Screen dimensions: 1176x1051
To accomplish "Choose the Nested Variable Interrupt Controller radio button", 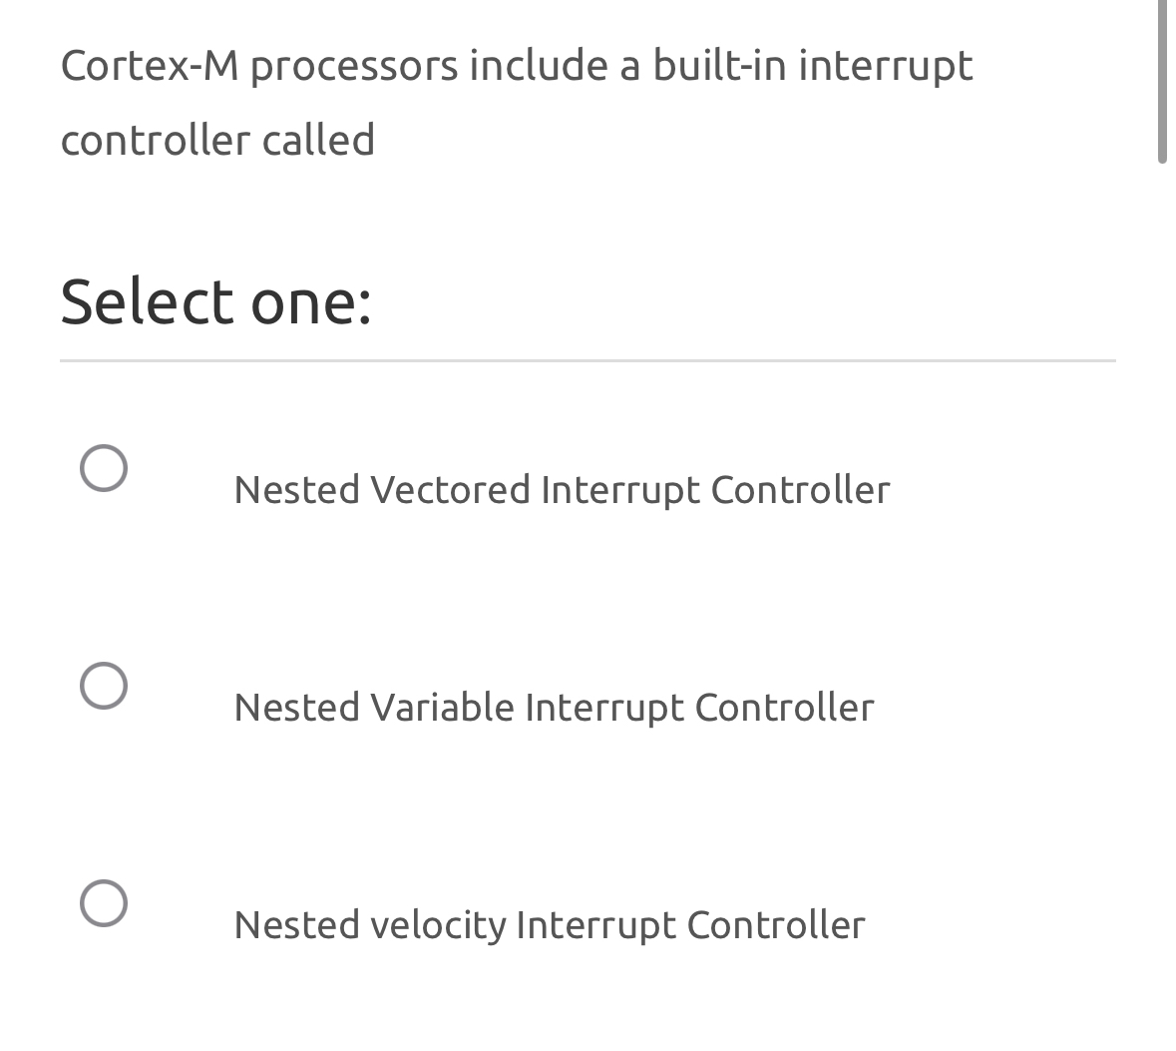I will pyautogui.click(x=104, y=686).
